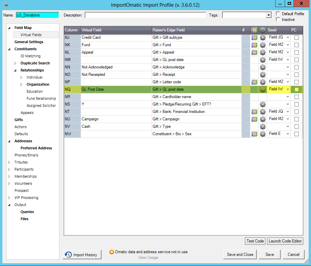Click gear icon for Letter code row
This screenshot has height=266, width=311.
(x=263, y=82)
